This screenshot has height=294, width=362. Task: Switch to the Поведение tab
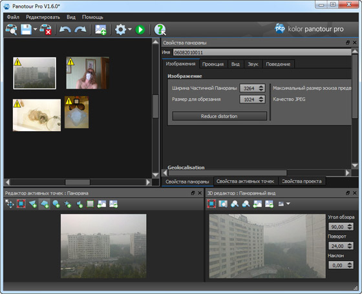[x=278, y=64]
